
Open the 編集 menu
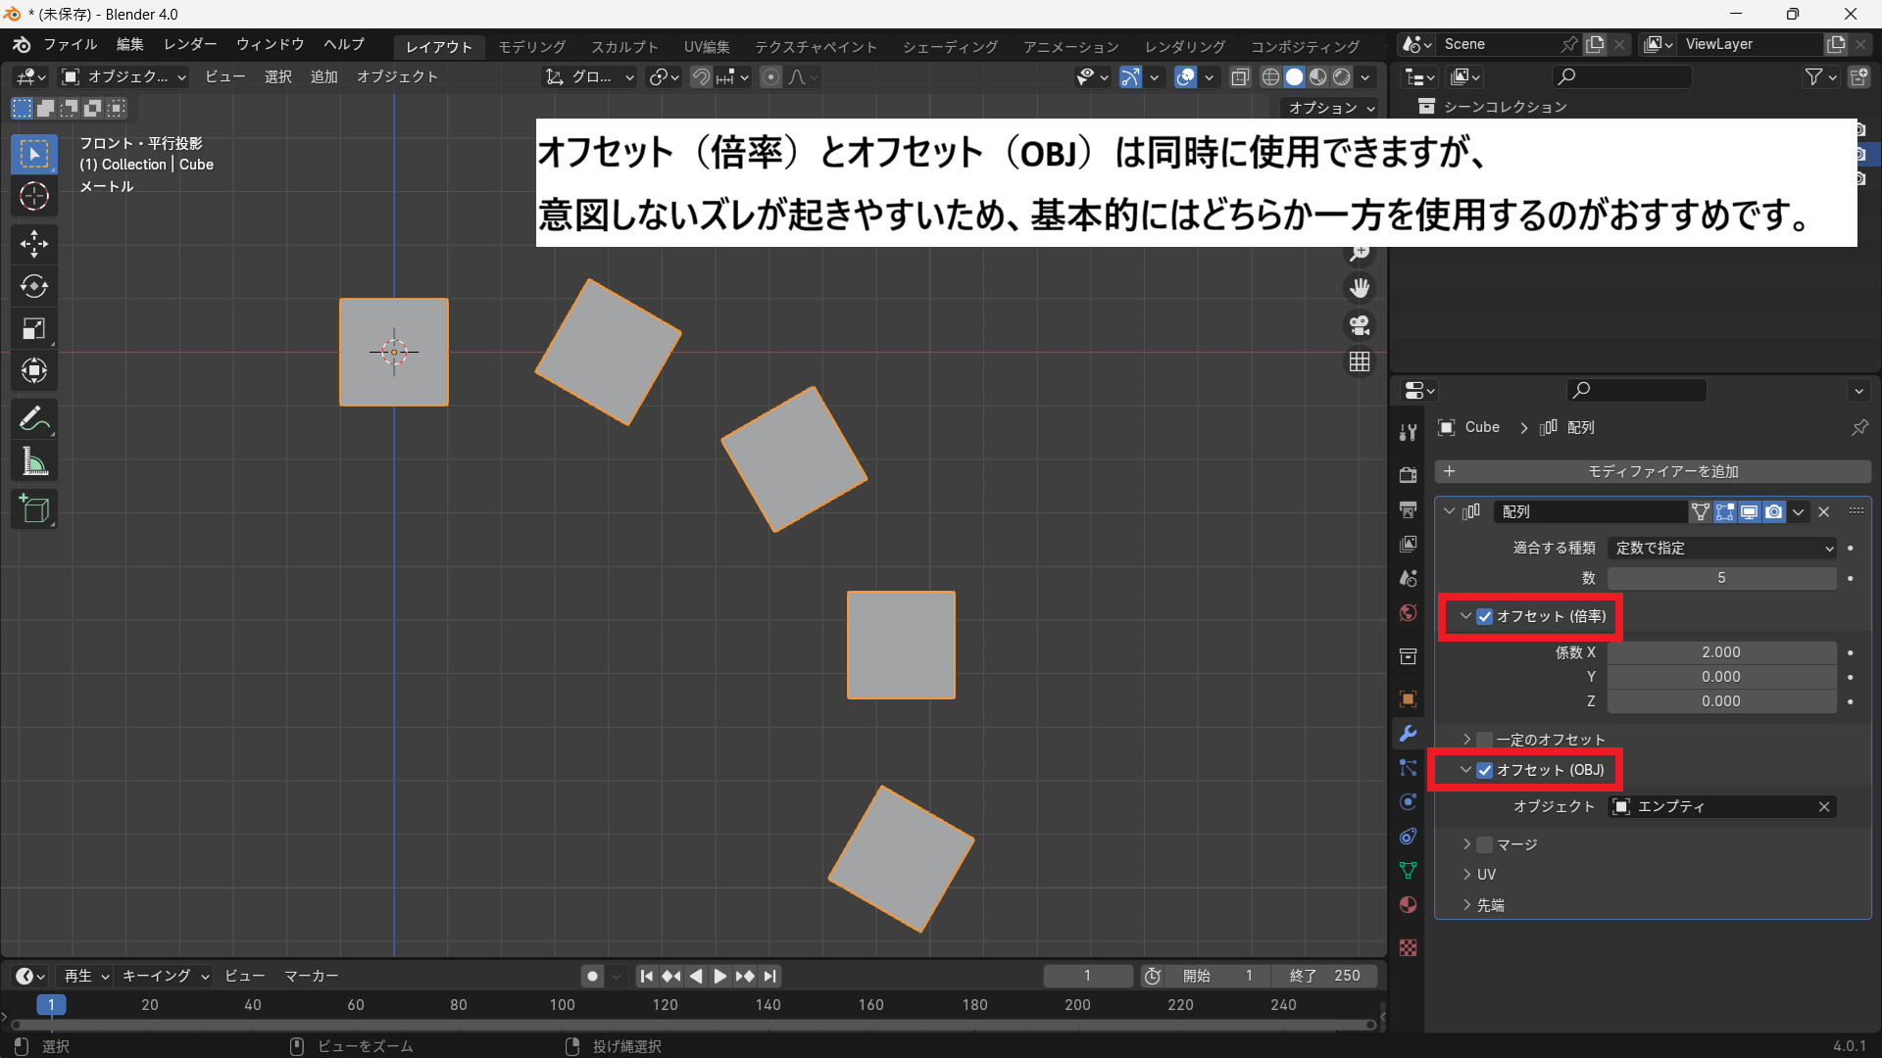coord(129,44)
